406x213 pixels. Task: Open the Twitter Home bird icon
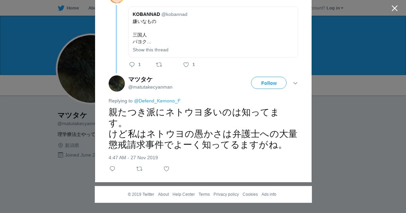click(61, 8)
